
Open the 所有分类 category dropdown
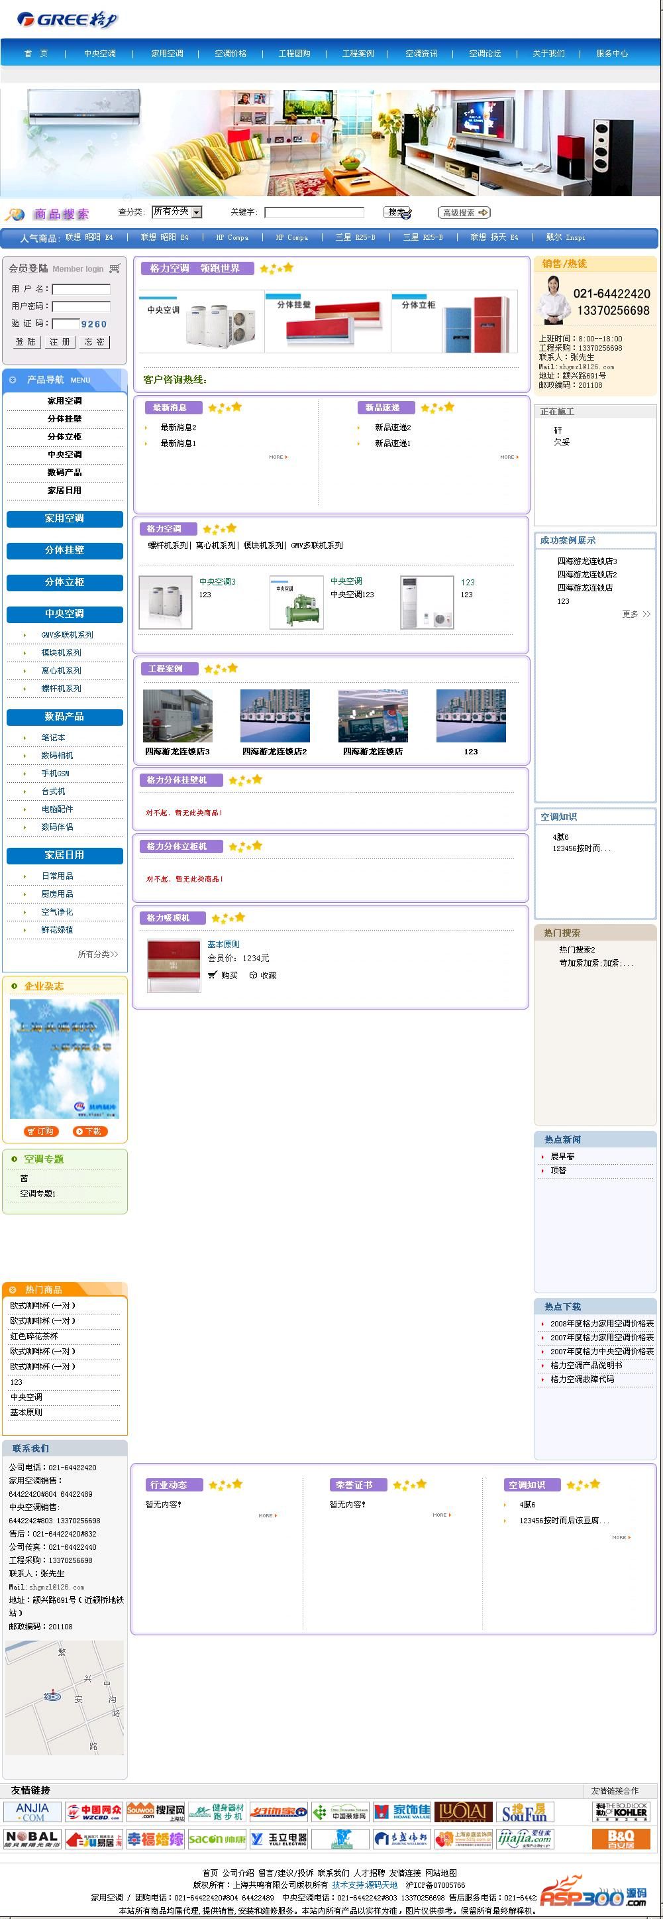(x=177, y=212)
